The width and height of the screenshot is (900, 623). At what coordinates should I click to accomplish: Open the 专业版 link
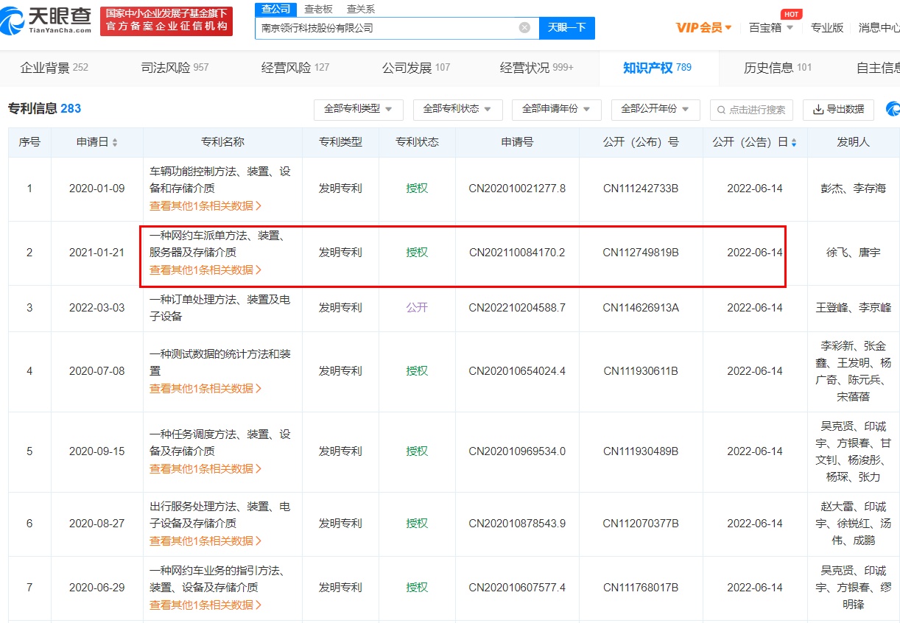coord(826,28)
